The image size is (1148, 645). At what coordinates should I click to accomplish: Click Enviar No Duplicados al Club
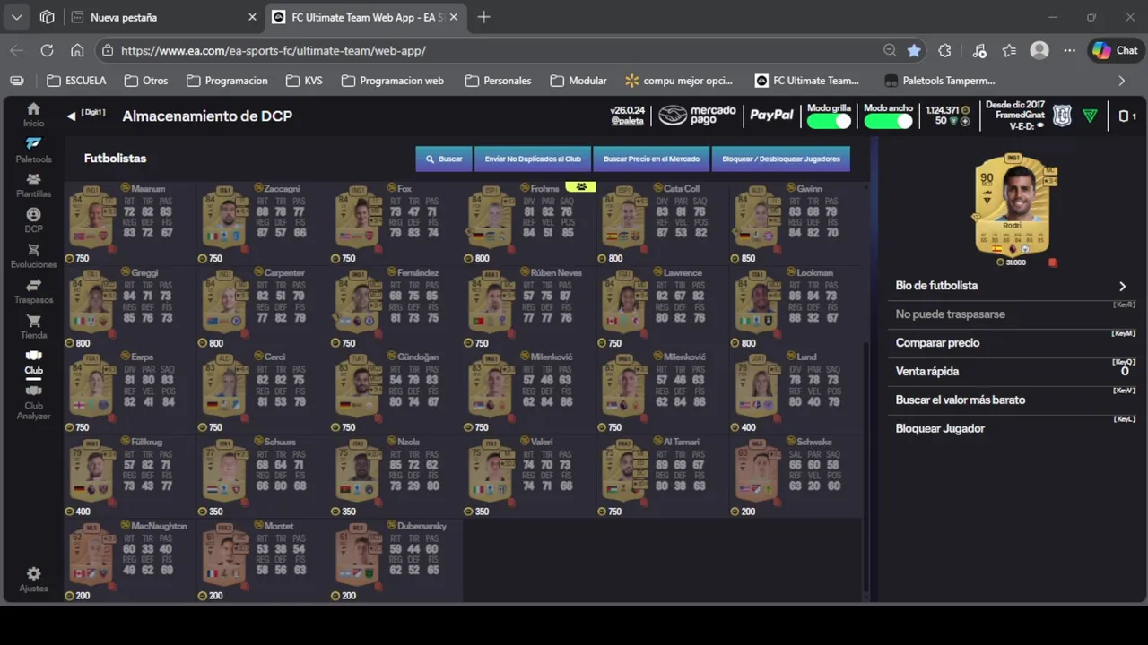pyautogui.click(x=533, y=159)
